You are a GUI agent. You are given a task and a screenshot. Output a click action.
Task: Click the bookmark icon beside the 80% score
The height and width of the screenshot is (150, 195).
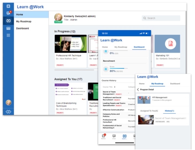106,69
